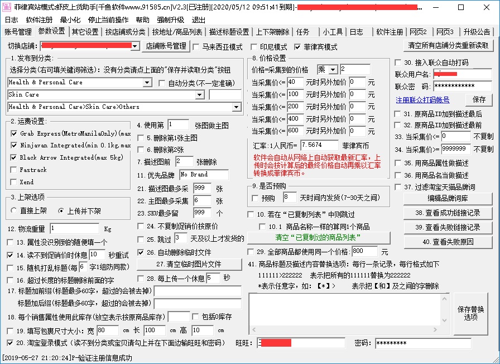
Task: Click the text area scroll-right arrow
Action: [435, 329]
